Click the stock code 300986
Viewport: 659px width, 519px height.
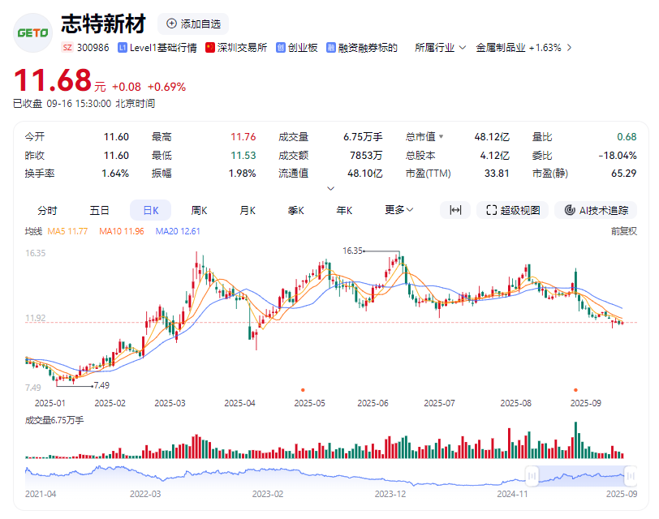[x=93, y=48]
